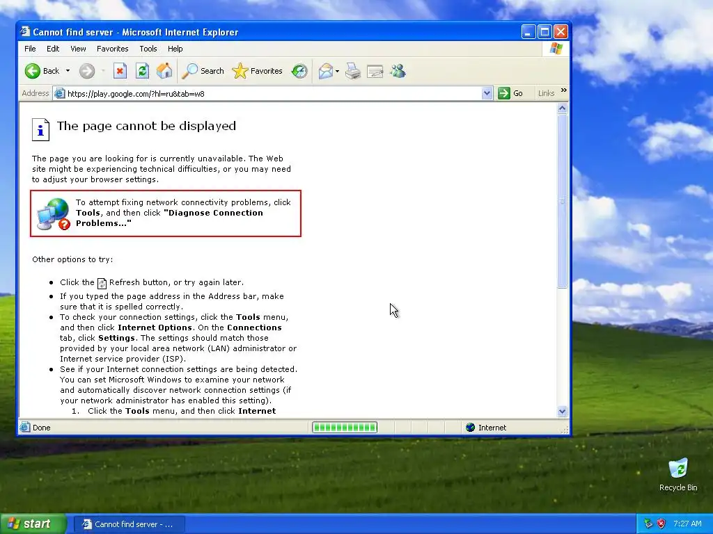This screenshot has height=534, width=713.
Task: Open the Edit menu
Action: pyautogui.click(x=53, y=49)
